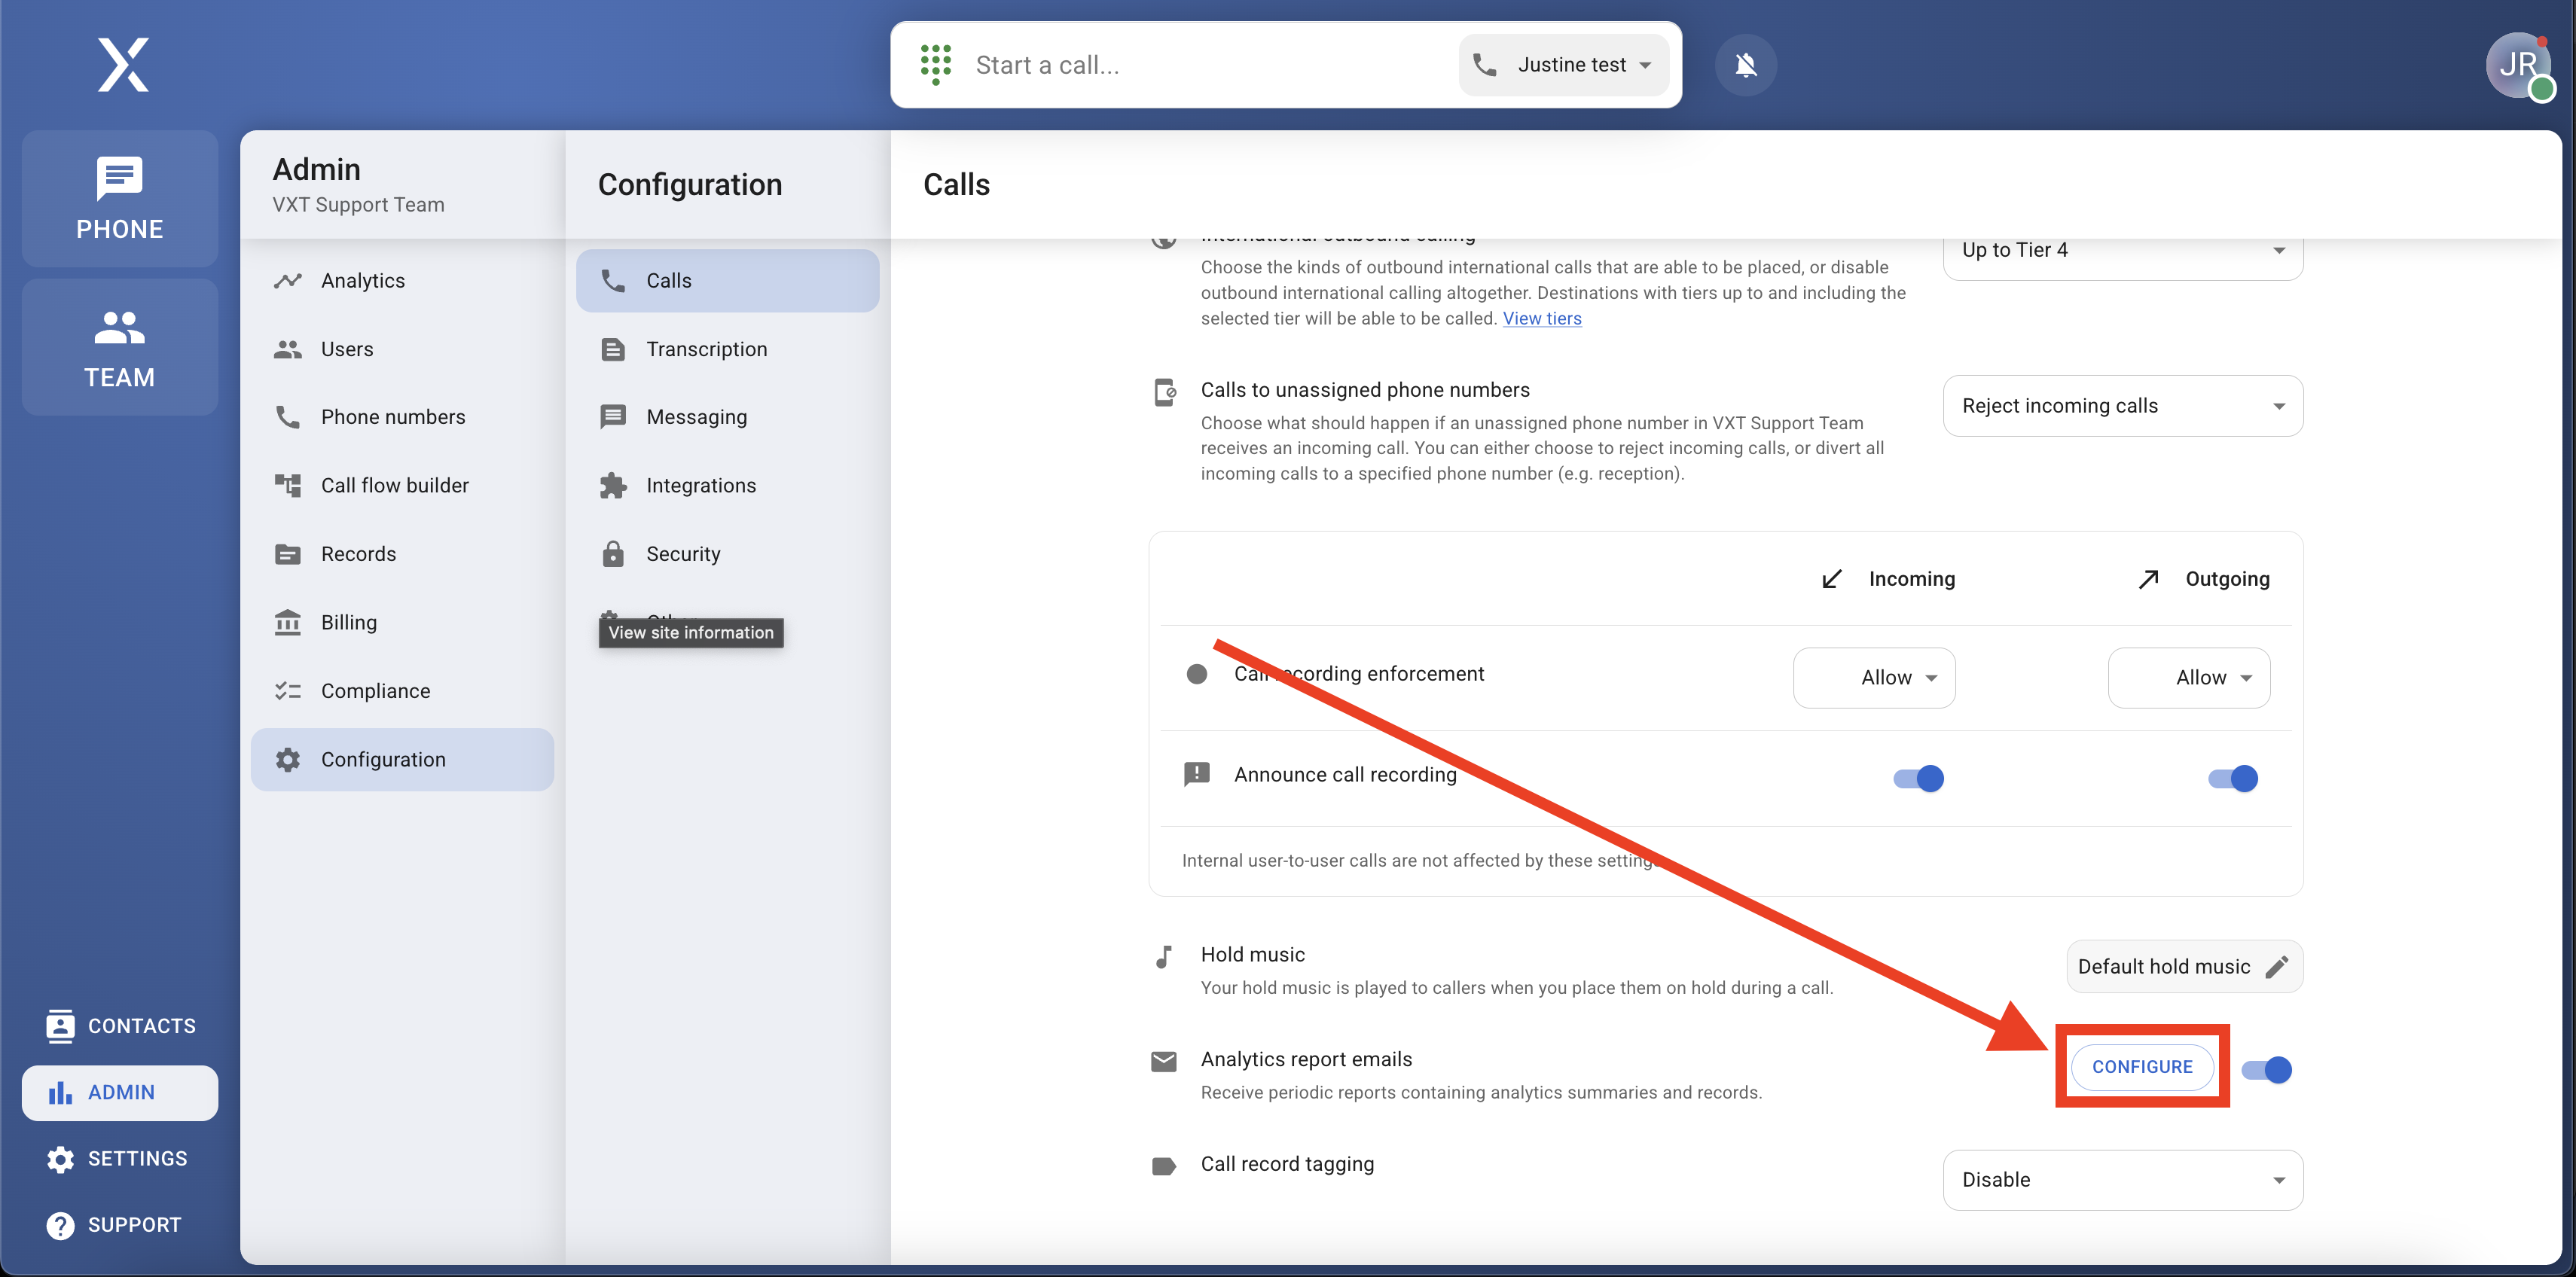The width and height of the screenshot is (2576, 1277).
Task: Click the VXT X logo
Action: 123,65
